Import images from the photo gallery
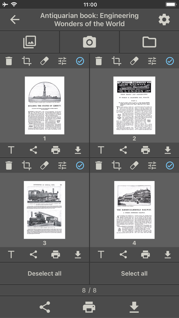 click(x=29, y=42)
